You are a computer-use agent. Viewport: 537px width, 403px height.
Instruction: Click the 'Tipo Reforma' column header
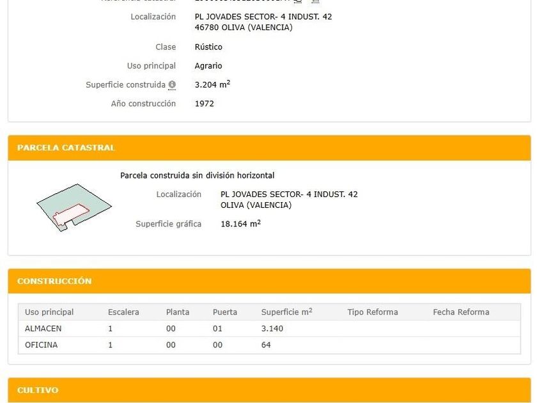coord(373,312)
